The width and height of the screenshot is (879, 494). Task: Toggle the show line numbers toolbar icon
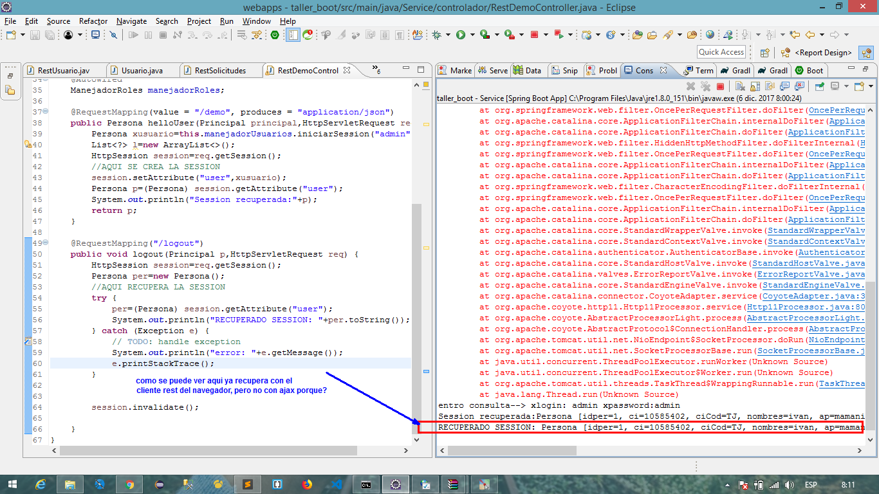[x=293, y=35]
